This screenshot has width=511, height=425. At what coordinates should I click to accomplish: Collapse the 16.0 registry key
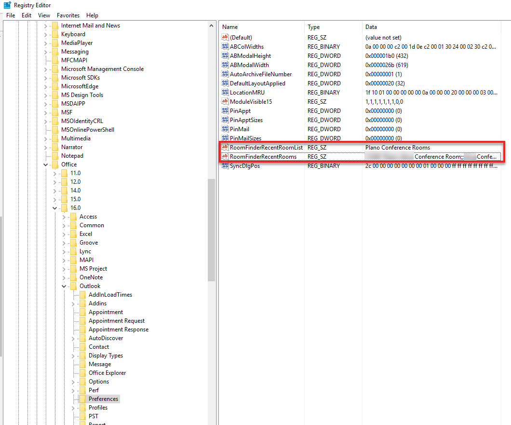55,208
